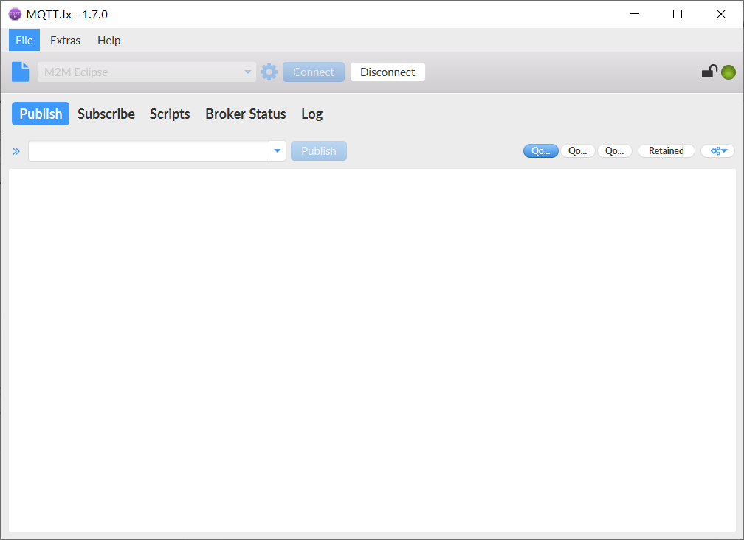The height and width of the screenshot is (540, 744).
Task: Select the first QoS level button
Action: 541,150
